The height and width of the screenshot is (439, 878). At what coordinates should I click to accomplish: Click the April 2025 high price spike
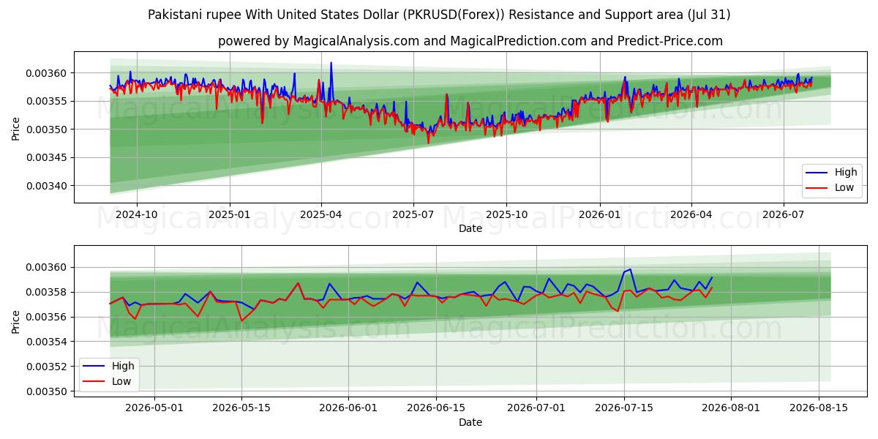[331, 64]
